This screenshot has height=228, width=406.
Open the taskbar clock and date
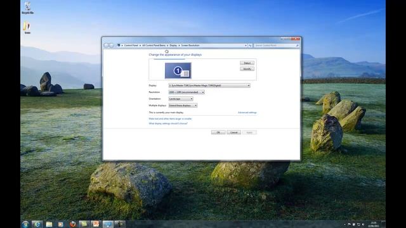[x=374, y=224]
